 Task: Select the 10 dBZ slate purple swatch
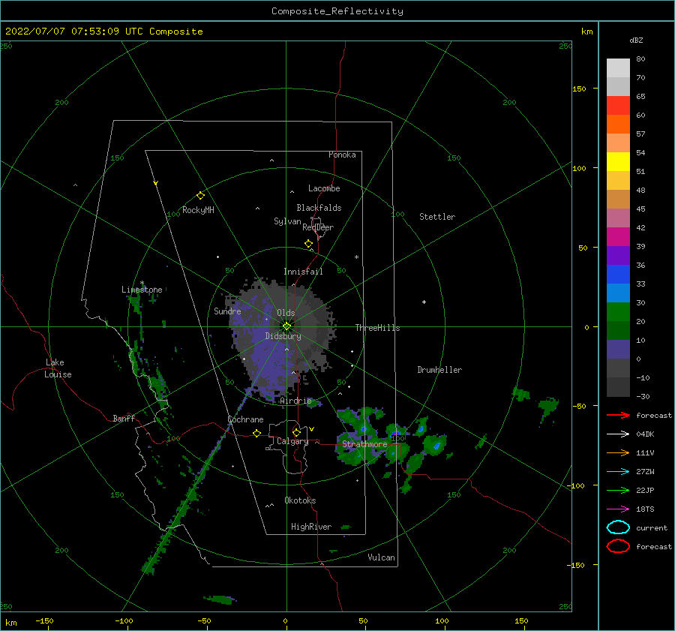coord(618,350)
